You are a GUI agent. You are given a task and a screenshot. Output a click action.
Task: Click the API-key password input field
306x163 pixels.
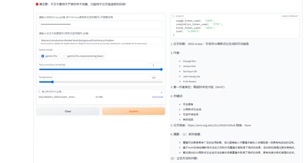pos(101,24)
